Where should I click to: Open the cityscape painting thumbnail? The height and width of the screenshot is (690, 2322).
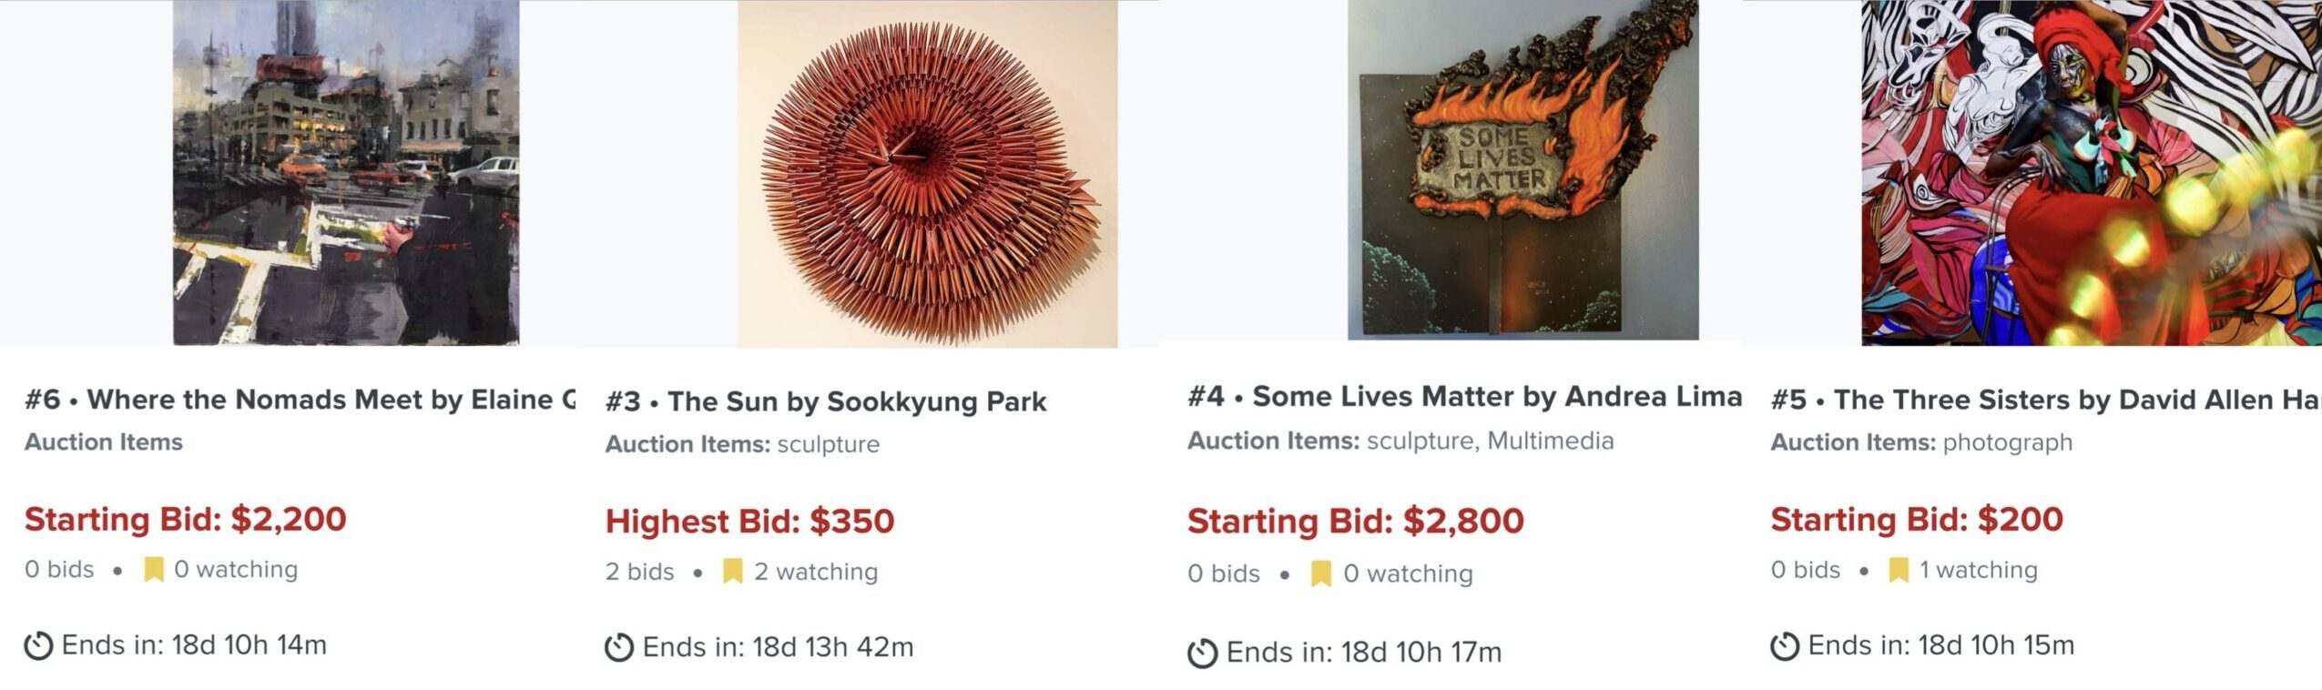tap(346, 173)
